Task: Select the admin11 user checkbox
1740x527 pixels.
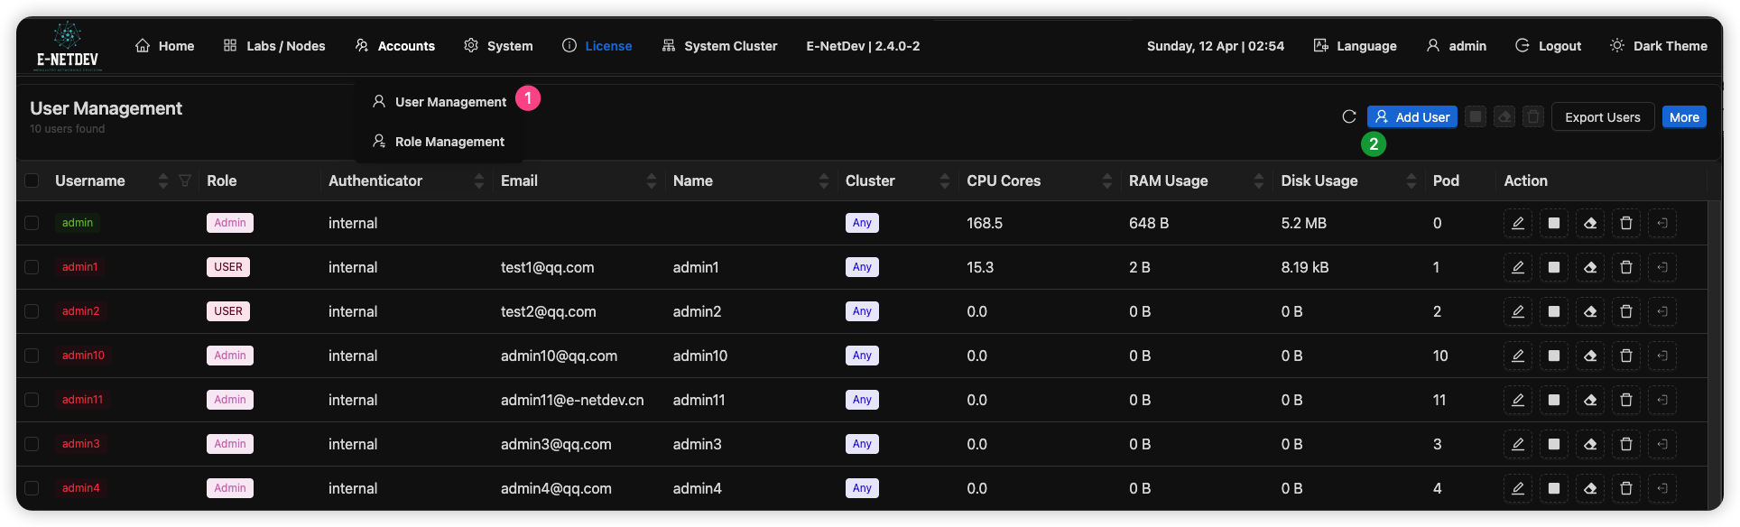Action: [x=32, y=400]
